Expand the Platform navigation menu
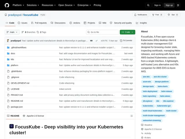185x139 pixels. (x=18, y=5)
